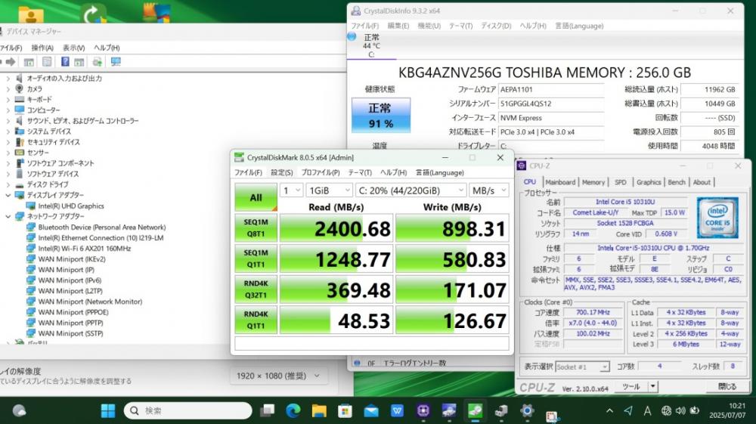Select Bluetooth Device (Personal Area Network)
Viewport: 756px width, 424px height.
tap(102, 227)
